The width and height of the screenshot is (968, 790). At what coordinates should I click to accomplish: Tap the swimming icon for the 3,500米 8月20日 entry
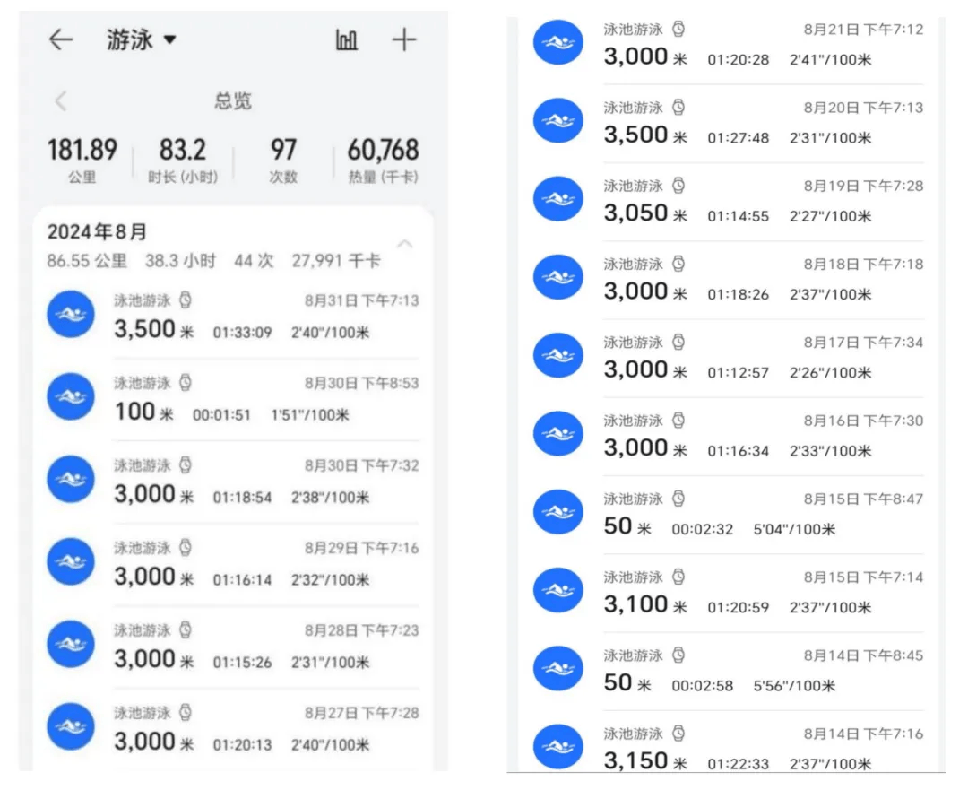(x=557, y=120)
